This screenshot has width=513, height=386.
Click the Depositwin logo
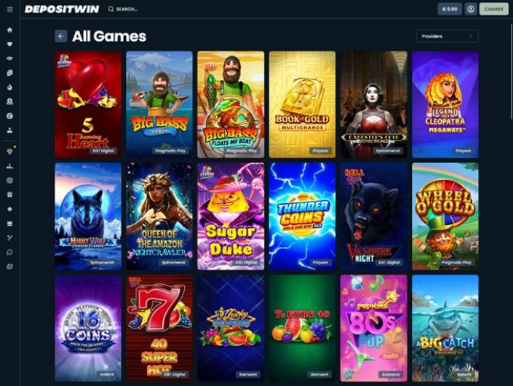pyautogui.click(x=62, y=9)
